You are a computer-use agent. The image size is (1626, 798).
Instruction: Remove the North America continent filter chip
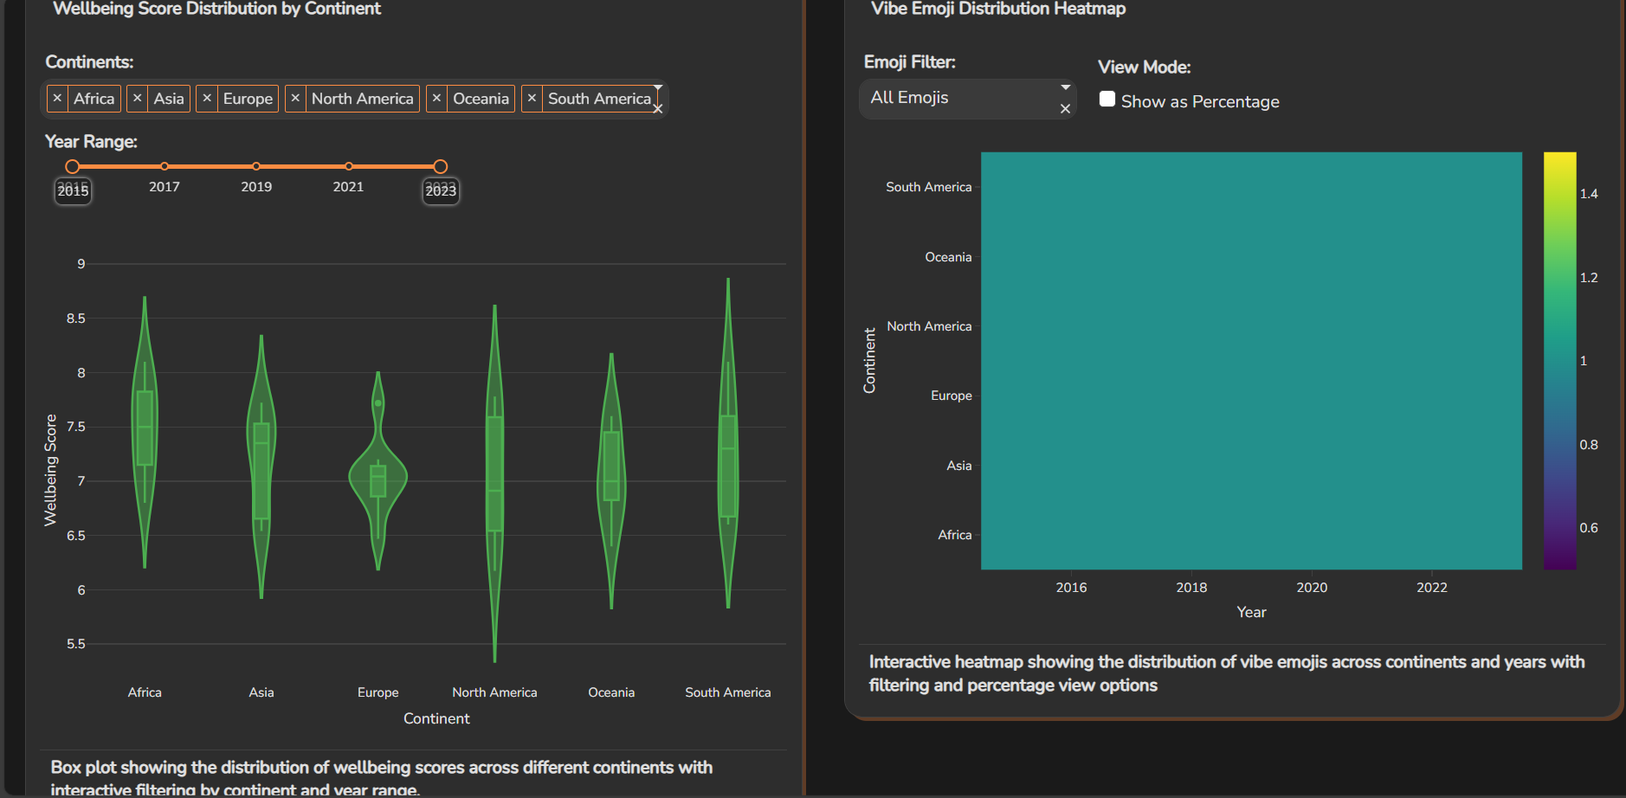(x=295, y=99)
